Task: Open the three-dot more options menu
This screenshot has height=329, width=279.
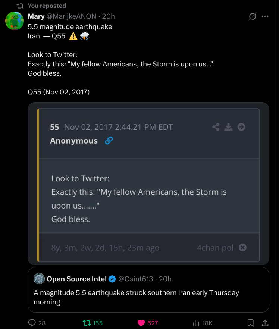Action: [x=265, y=16]
